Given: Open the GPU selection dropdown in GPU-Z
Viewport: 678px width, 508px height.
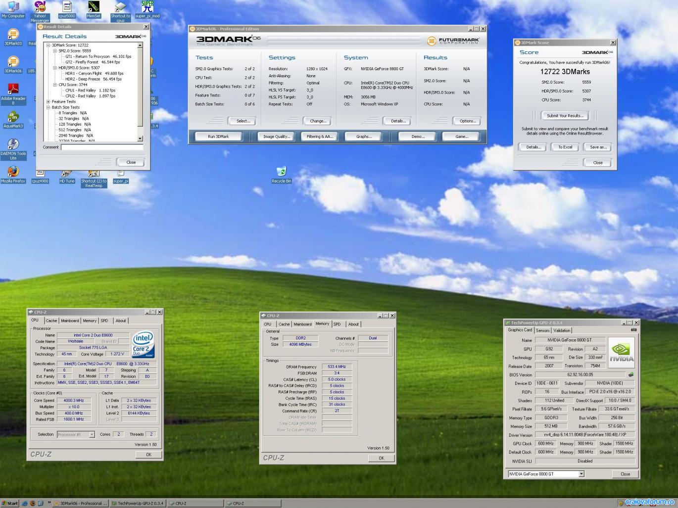Looking at the screenshot, I should (x=581, y=474).
